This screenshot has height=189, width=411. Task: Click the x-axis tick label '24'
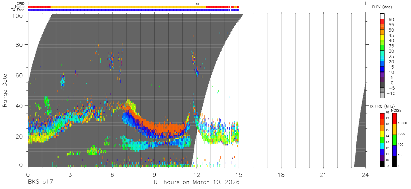(365, 174)
